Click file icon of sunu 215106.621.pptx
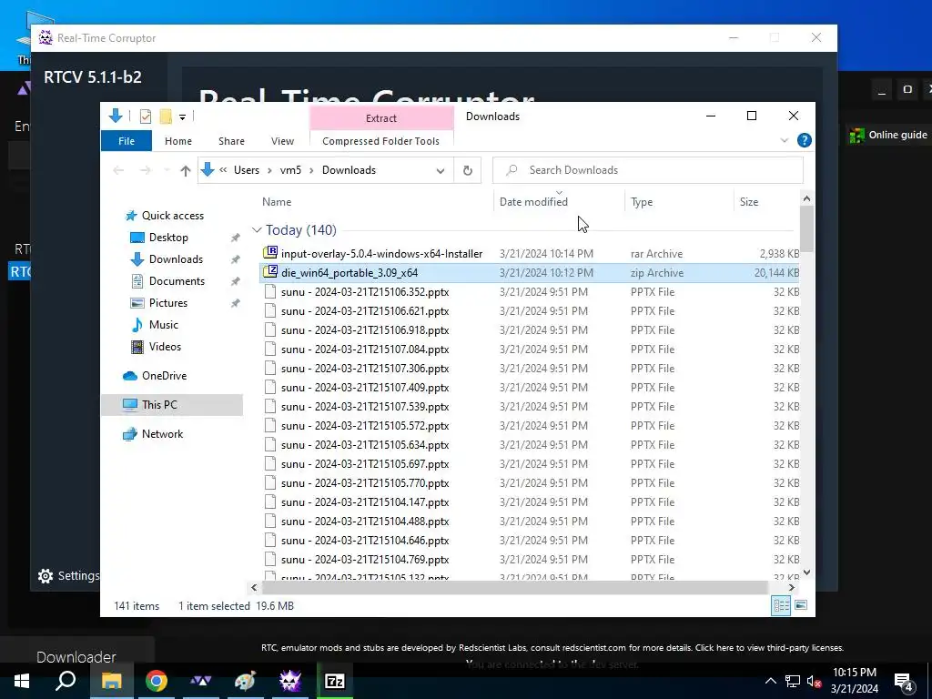Screen dimensions: 932x699 (270, 311)
